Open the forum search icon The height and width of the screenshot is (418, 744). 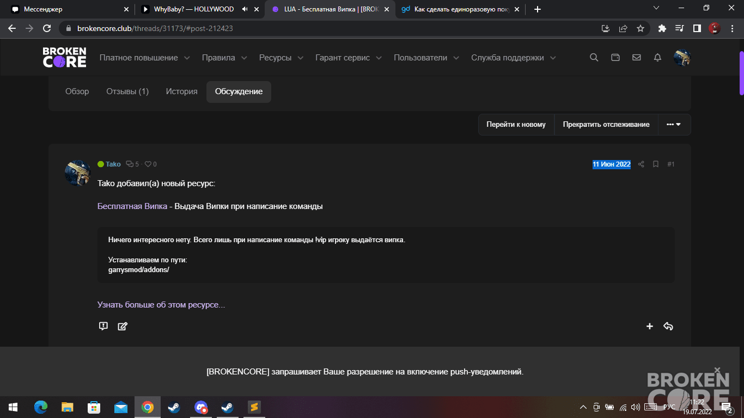pos(594,58)
